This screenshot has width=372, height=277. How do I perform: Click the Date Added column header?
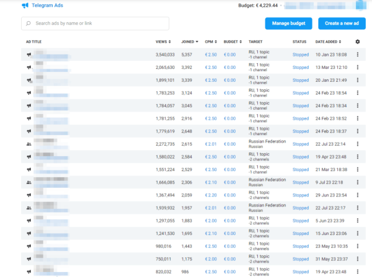[x=327, y=42]
